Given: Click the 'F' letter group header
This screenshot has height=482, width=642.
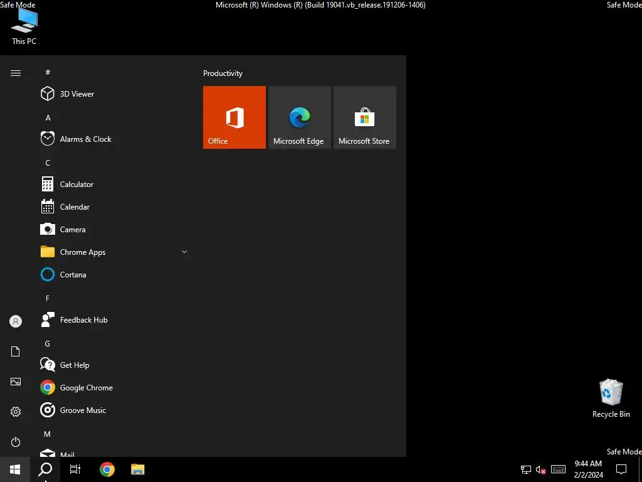Looking at the screenshot, I should pos(48,298).
